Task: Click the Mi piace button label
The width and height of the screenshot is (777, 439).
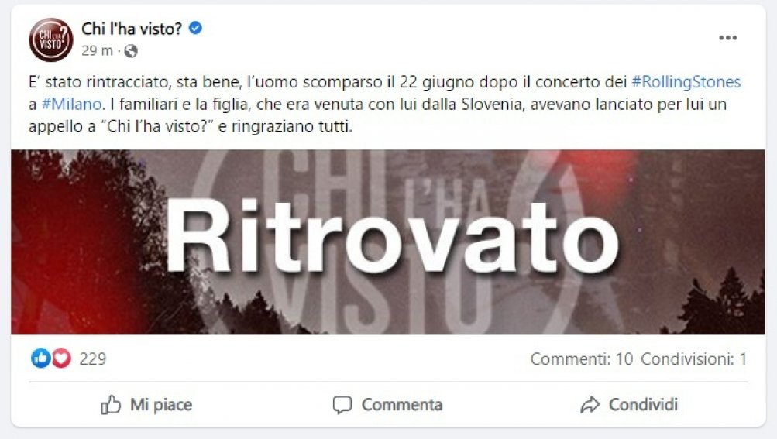Action: point(161,405)
